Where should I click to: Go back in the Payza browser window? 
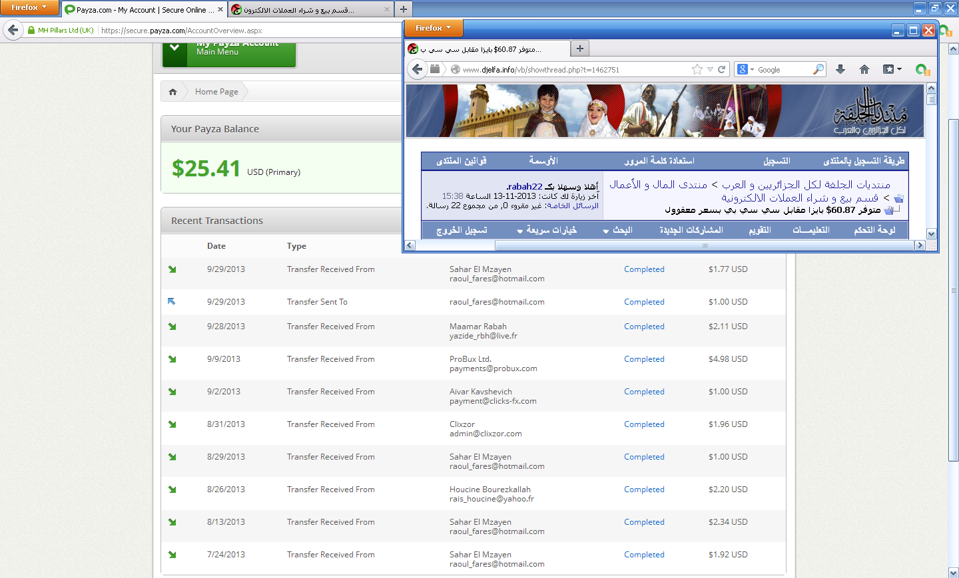(x=13, y=30)
